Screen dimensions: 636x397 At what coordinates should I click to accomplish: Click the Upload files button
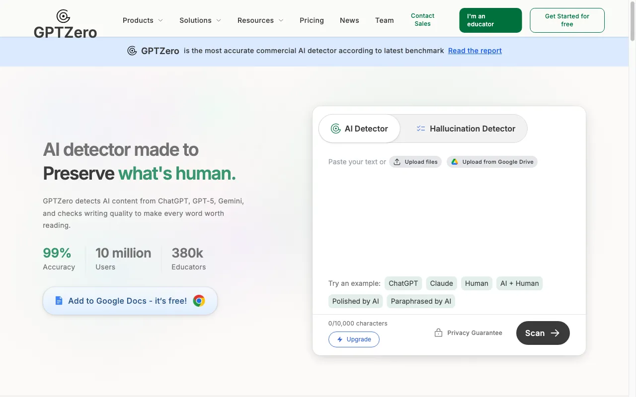tap(415, 162)
